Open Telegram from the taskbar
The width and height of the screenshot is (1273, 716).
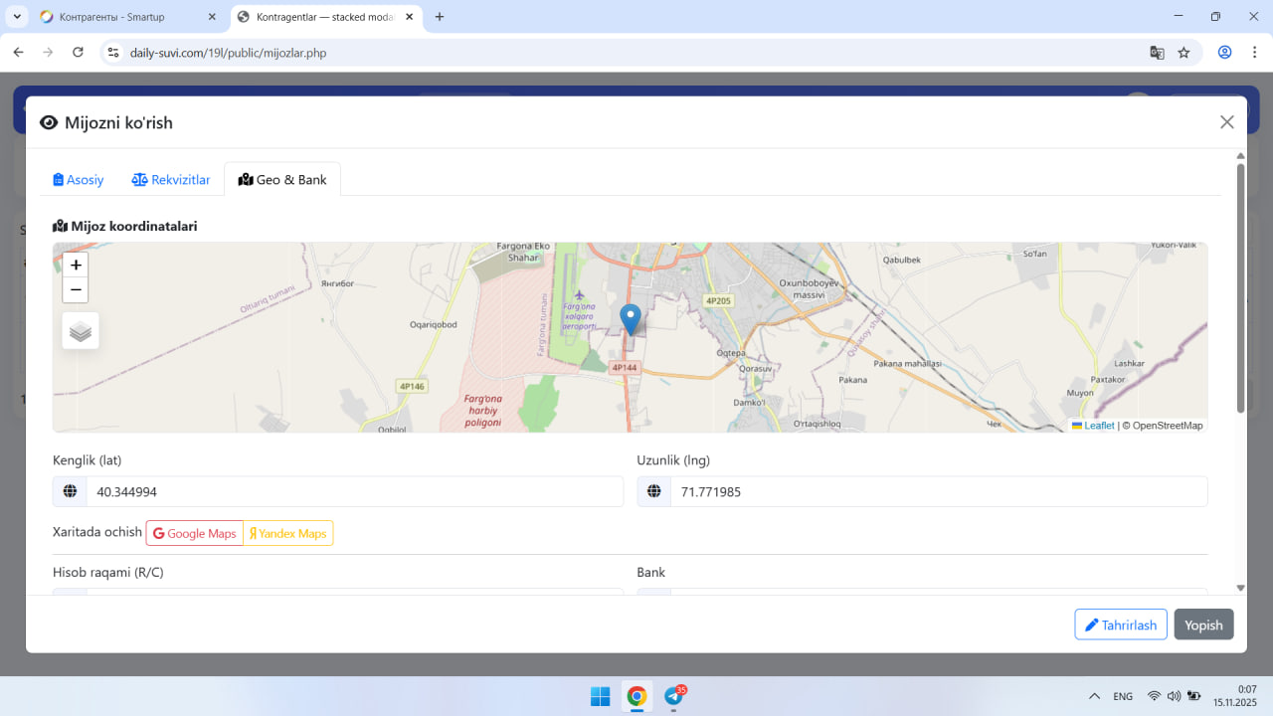tap(673, 696)
